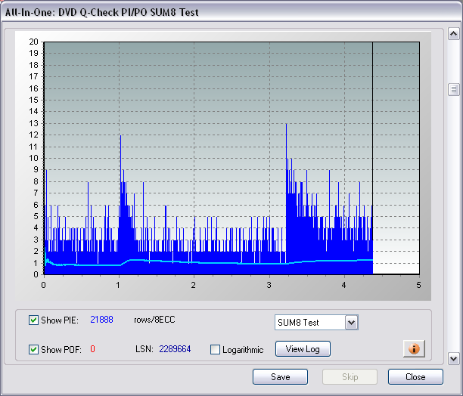Click the scrollbar down arrow
463x396 pixels.
(454, 358)
